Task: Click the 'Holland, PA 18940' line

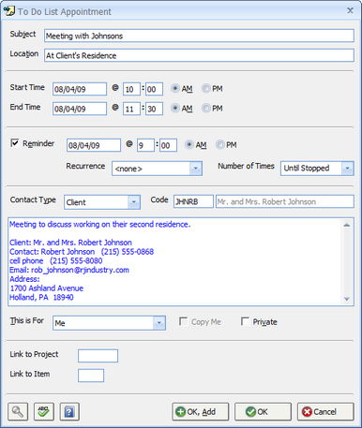Action: click(x=41, y=297)
